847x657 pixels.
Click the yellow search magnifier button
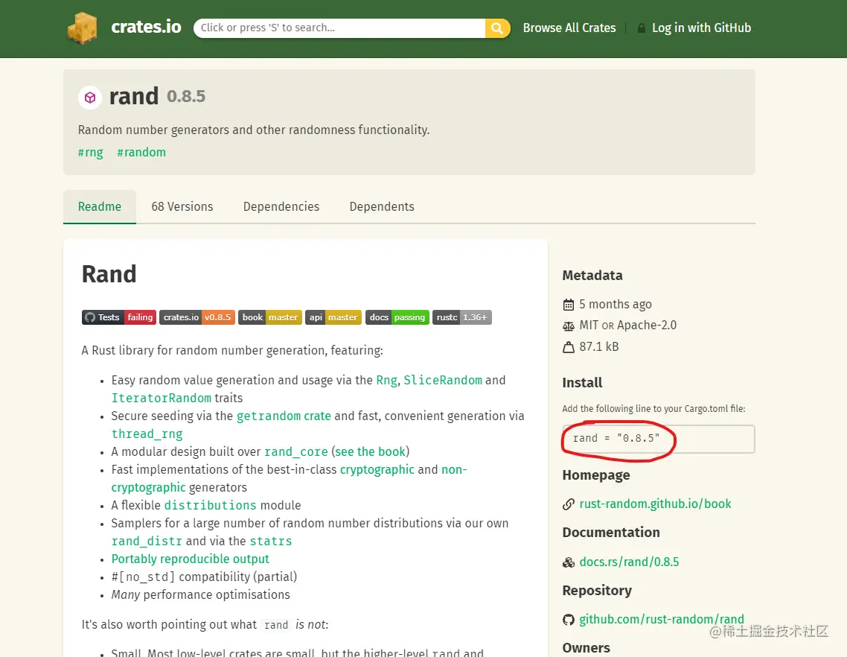click(x=497, y=28)
